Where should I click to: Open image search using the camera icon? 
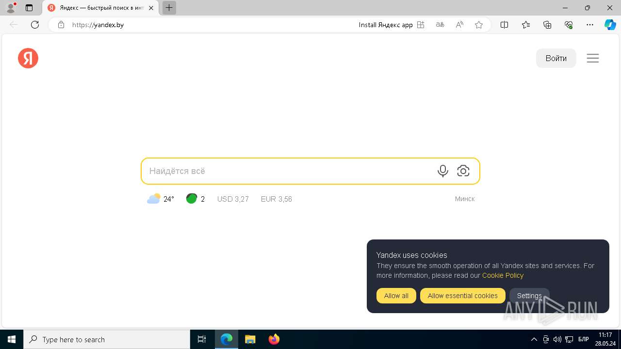(x=463, y=171)
